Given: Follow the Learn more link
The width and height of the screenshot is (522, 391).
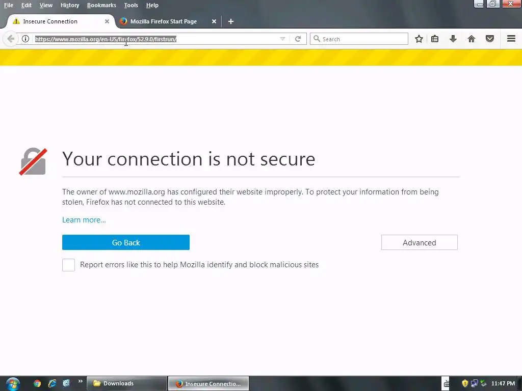Looking at the screenshot, I should tap(84, 220).
